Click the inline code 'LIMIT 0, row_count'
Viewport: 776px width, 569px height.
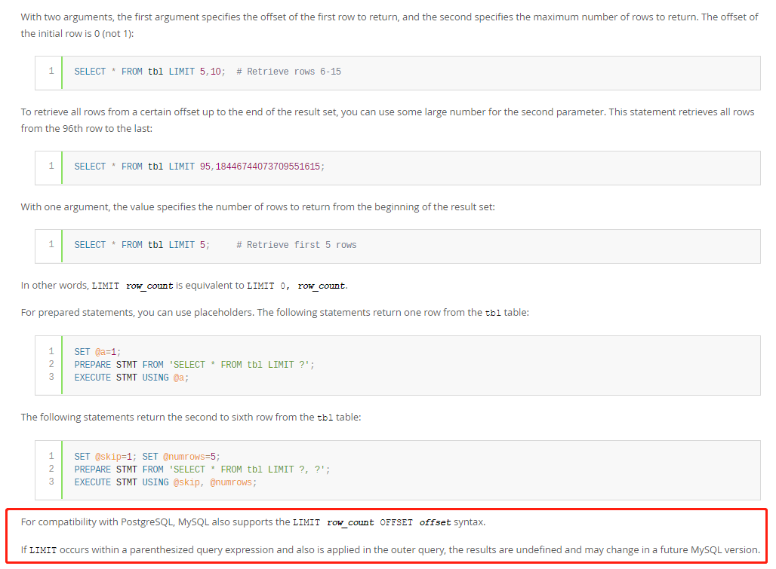(296, 286)
